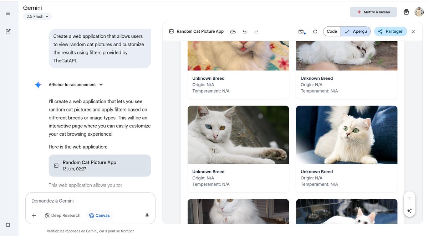
Task: Refresh the app preview
Action: [315, 31]
